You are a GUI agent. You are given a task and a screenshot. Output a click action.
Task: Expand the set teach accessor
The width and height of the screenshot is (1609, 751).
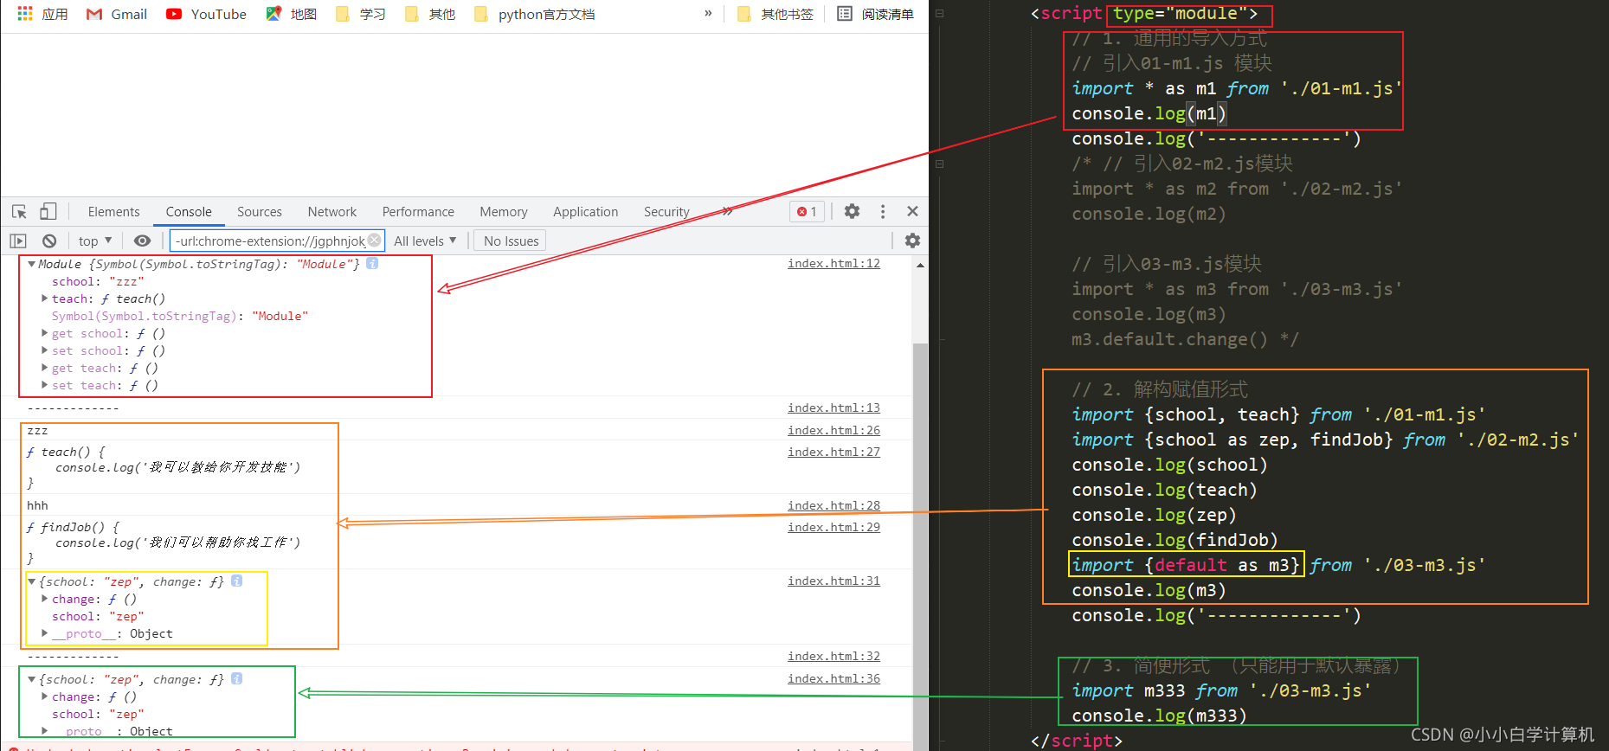click(44, 385)
